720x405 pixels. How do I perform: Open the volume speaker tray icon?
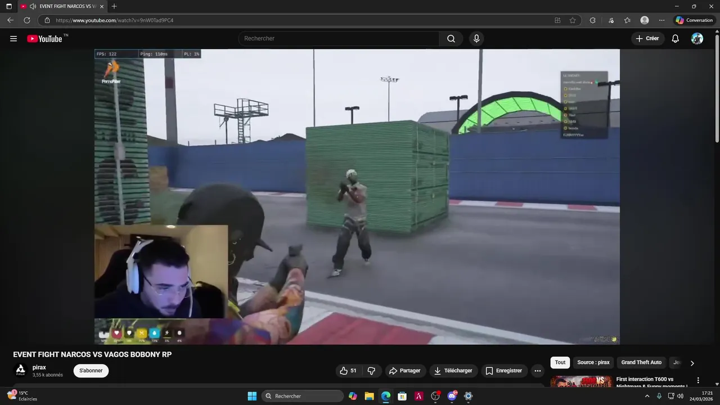[x=680, y=396]
